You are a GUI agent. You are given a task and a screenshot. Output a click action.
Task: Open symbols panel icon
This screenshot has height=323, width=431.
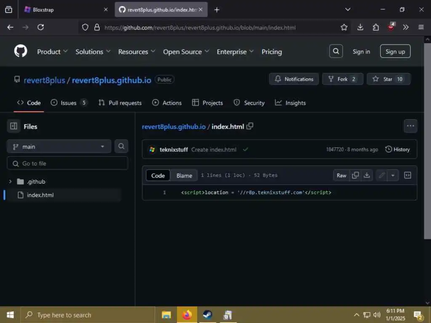point(407,175)
